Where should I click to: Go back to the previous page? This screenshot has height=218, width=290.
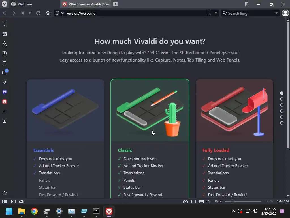click(5, 13)
